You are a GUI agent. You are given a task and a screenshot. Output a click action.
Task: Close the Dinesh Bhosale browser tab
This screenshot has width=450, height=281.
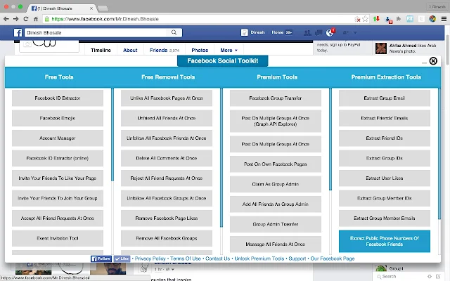pyautogui.click(x=91, y=8)
